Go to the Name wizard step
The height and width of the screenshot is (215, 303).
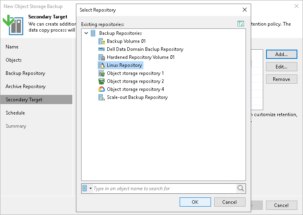tap(12, 47)
